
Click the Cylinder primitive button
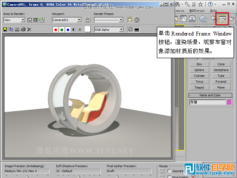[x=199, y=76]
